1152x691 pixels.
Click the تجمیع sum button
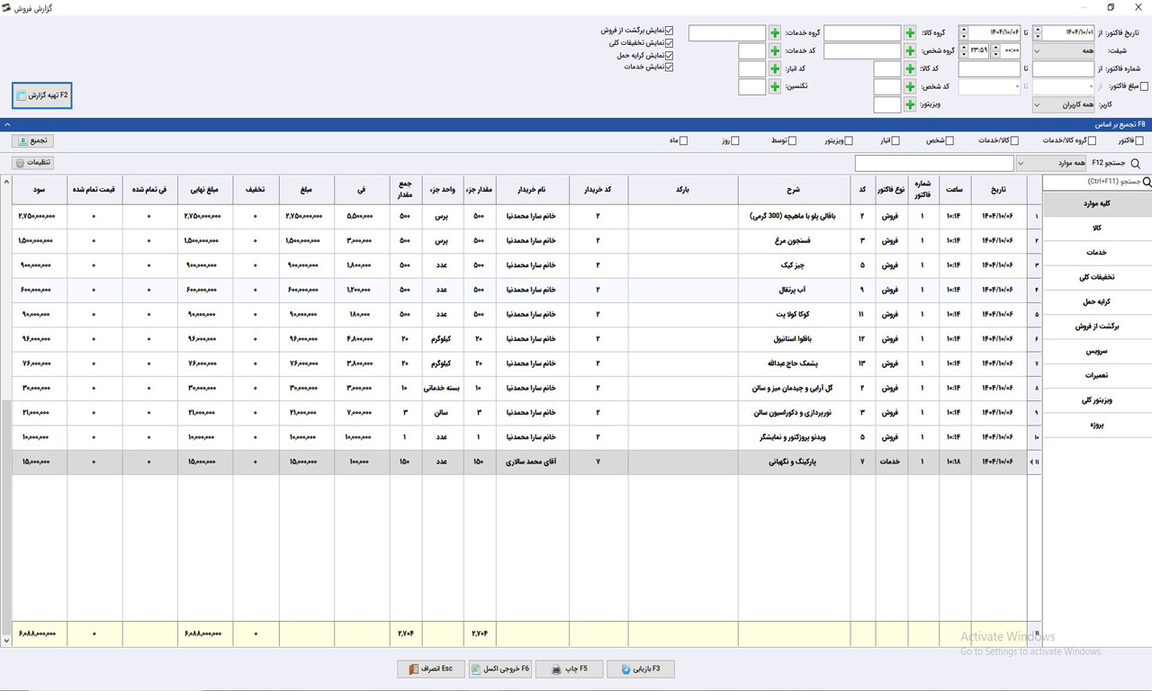pos(33,141)
